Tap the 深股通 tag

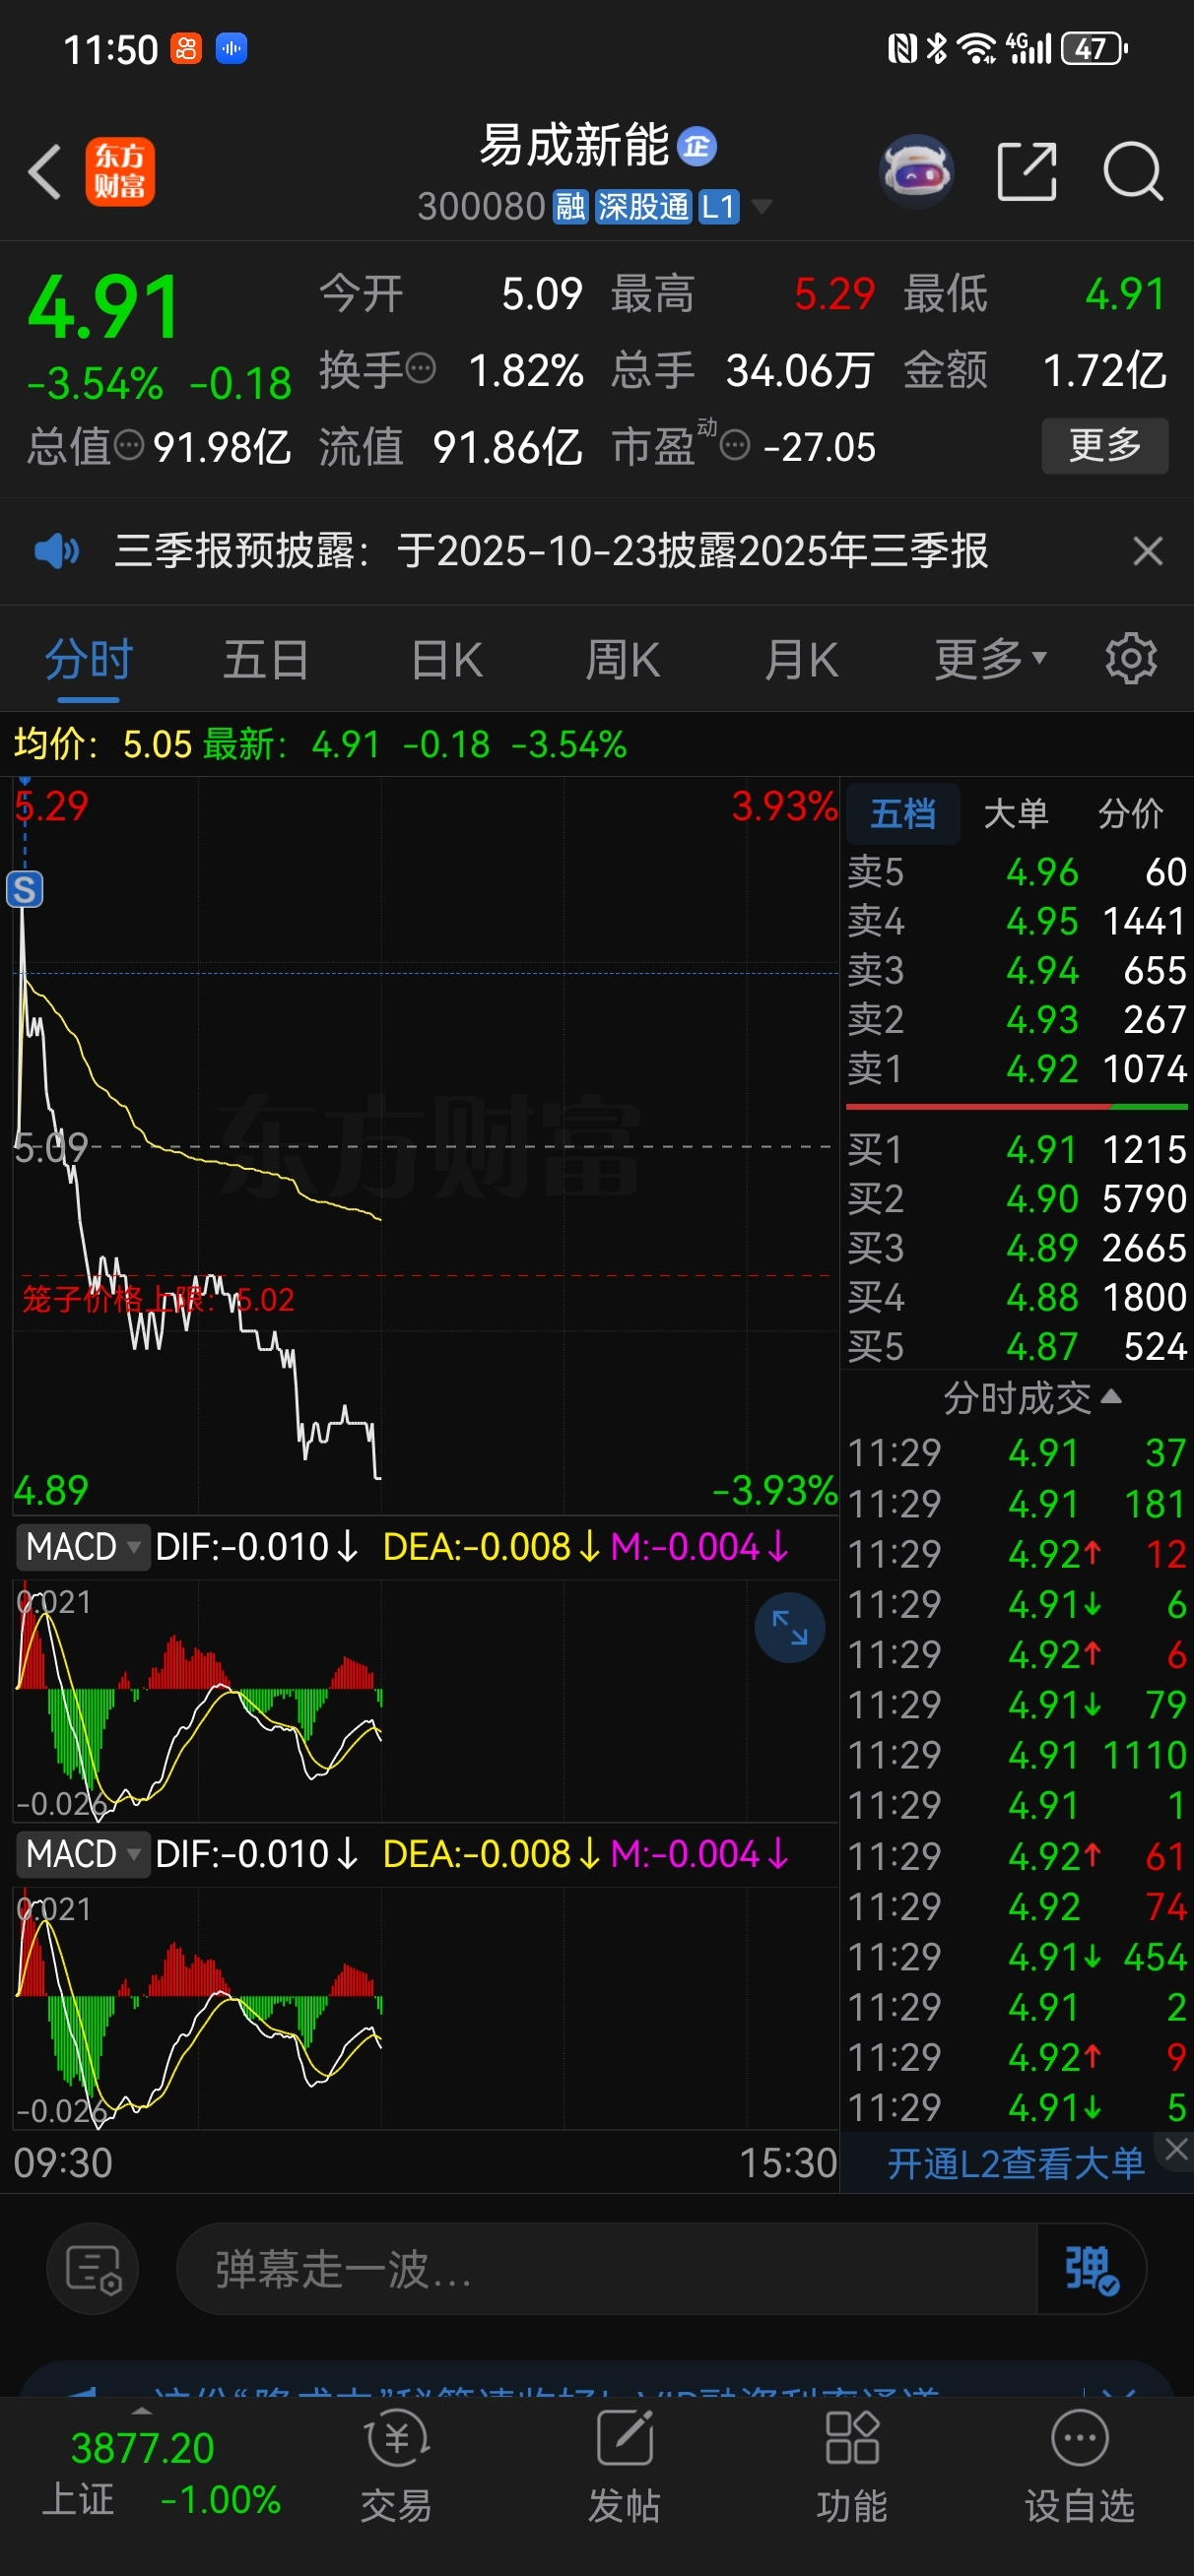coord(643,207)
